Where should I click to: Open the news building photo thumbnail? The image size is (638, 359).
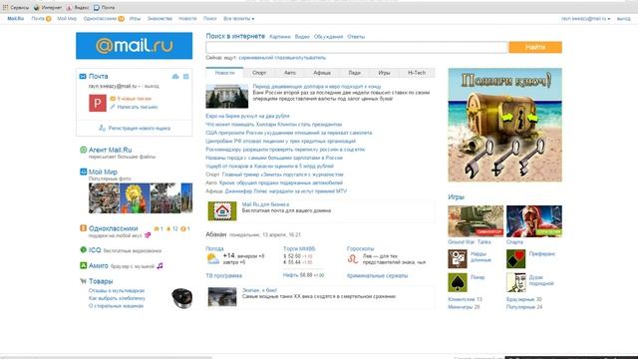click(227, 96)
